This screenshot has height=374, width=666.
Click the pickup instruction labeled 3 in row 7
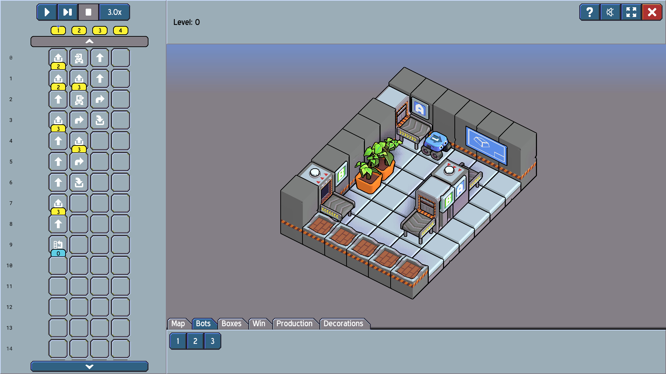(58, 203)
